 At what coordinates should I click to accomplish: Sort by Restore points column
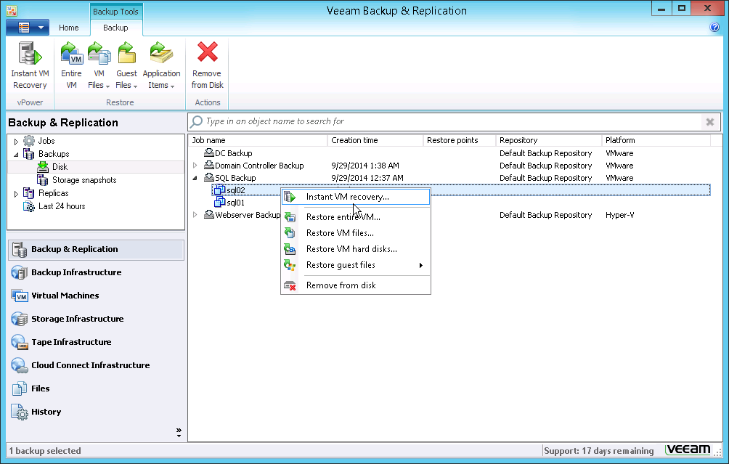tap(460, 140)
